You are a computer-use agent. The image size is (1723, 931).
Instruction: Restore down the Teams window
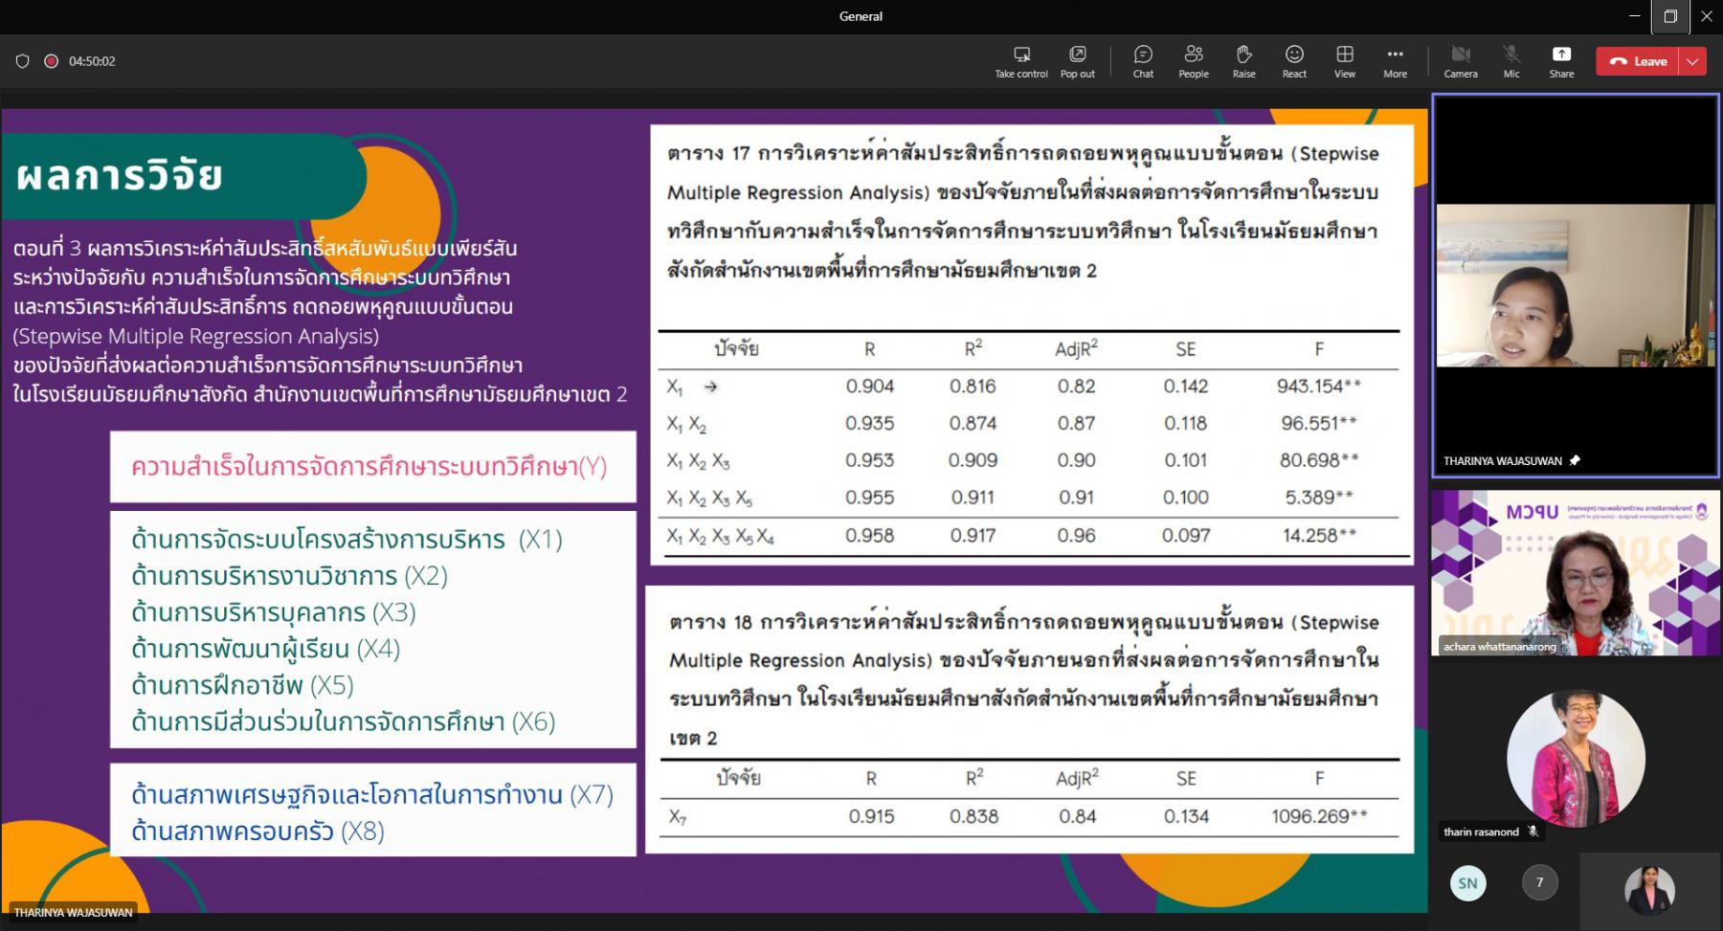coord(1670,16)
